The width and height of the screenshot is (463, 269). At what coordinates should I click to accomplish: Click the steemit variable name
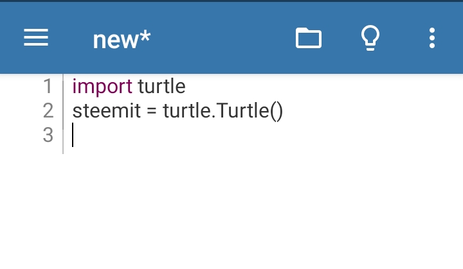tap(106, 111)
